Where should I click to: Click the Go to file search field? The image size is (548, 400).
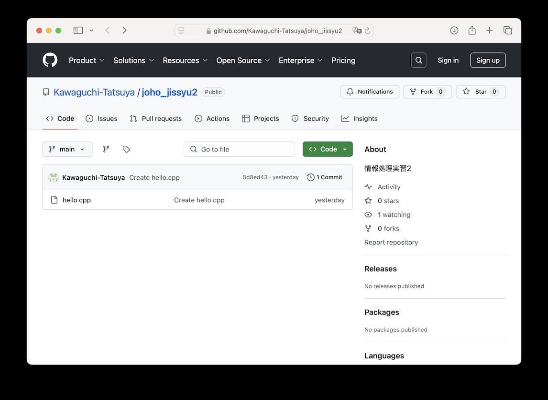[239, 149]
